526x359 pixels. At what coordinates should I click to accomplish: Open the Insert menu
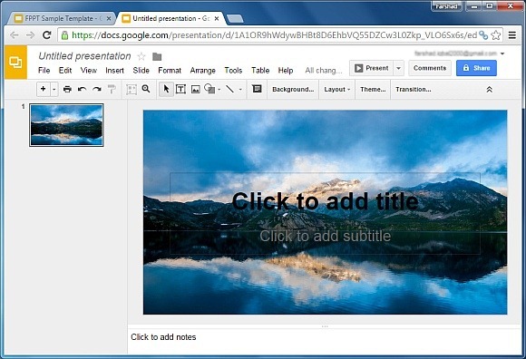115,71
